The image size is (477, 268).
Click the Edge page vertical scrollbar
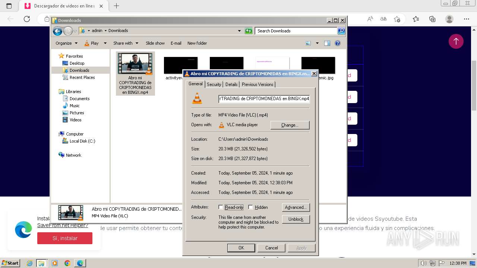474,86
